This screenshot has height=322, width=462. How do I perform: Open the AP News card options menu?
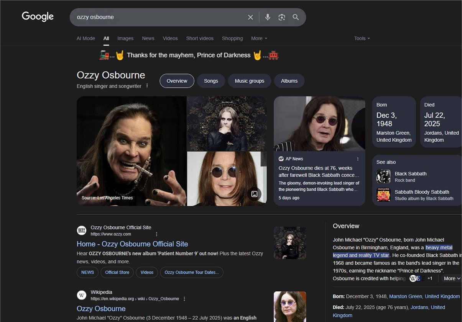pos(358,159)
